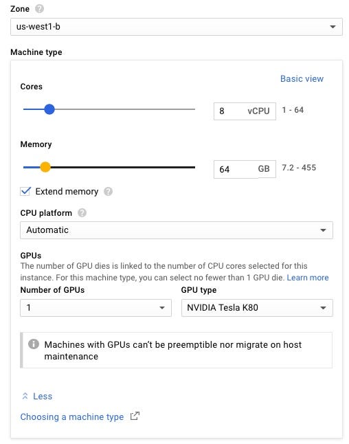The width and height of the screenshot is (349, 444).
Task: Click the vCPU input field showing 8
Action: click(x=245, y=111)
